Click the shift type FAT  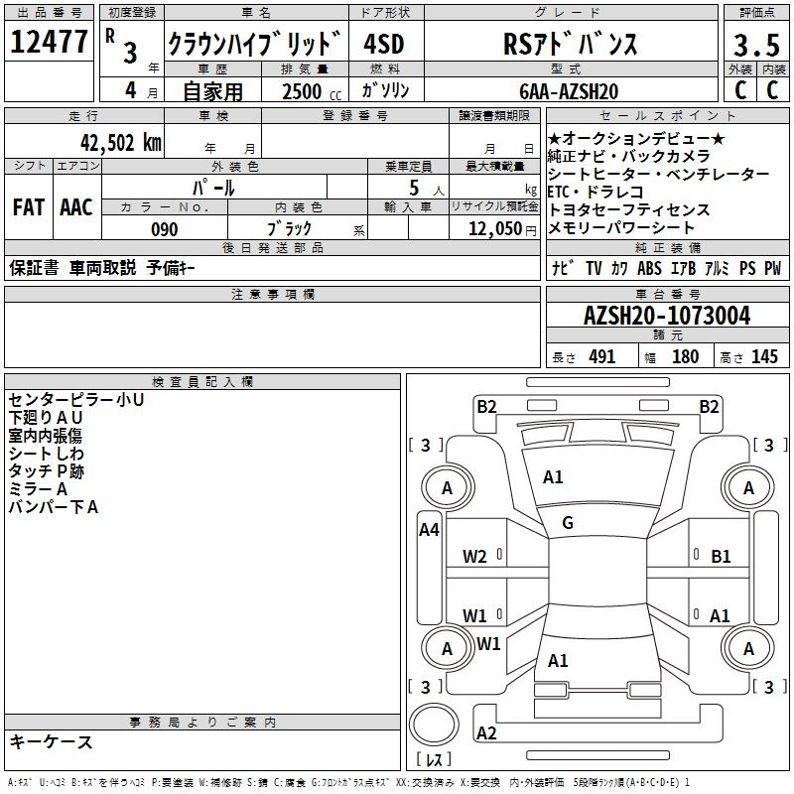pyautogui.click(x=29, y=206)
